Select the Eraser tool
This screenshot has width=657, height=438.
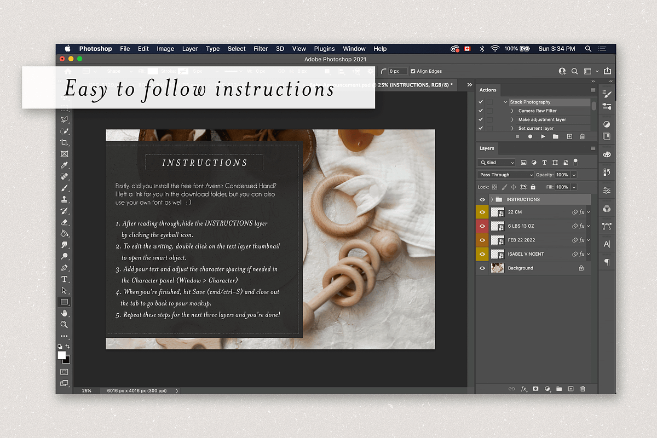[x=64, y=222]
